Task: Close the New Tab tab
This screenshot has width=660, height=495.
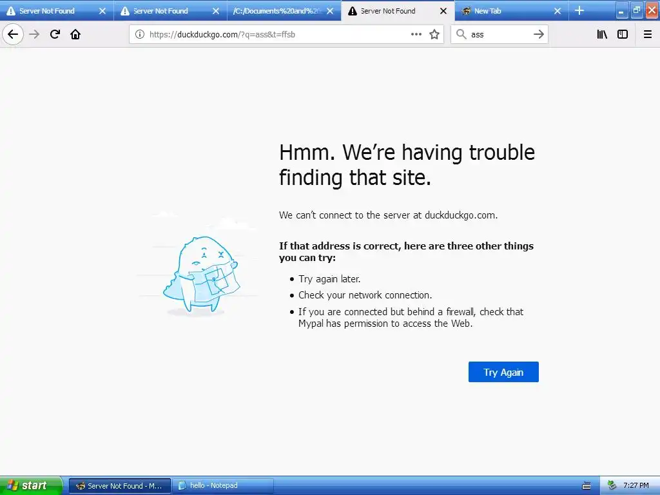Action: [x=558, y=11]
